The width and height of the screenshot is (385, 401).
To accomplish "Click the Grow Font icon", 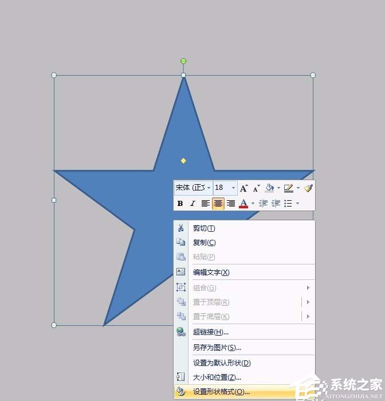I will [243, 188].
